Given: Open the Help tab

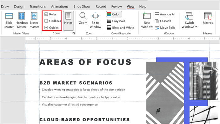Looking at the screenshot, I should 143,7.
